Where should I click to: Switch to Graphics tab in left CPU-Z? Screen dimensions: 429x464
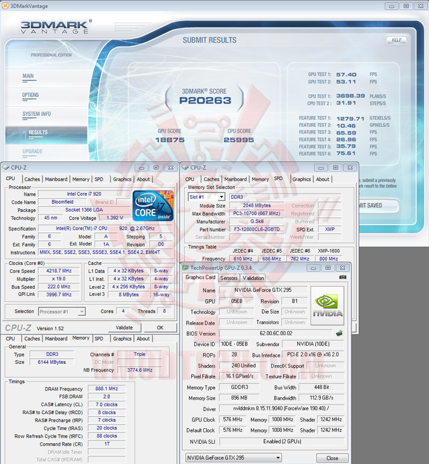tap(122, 179)
